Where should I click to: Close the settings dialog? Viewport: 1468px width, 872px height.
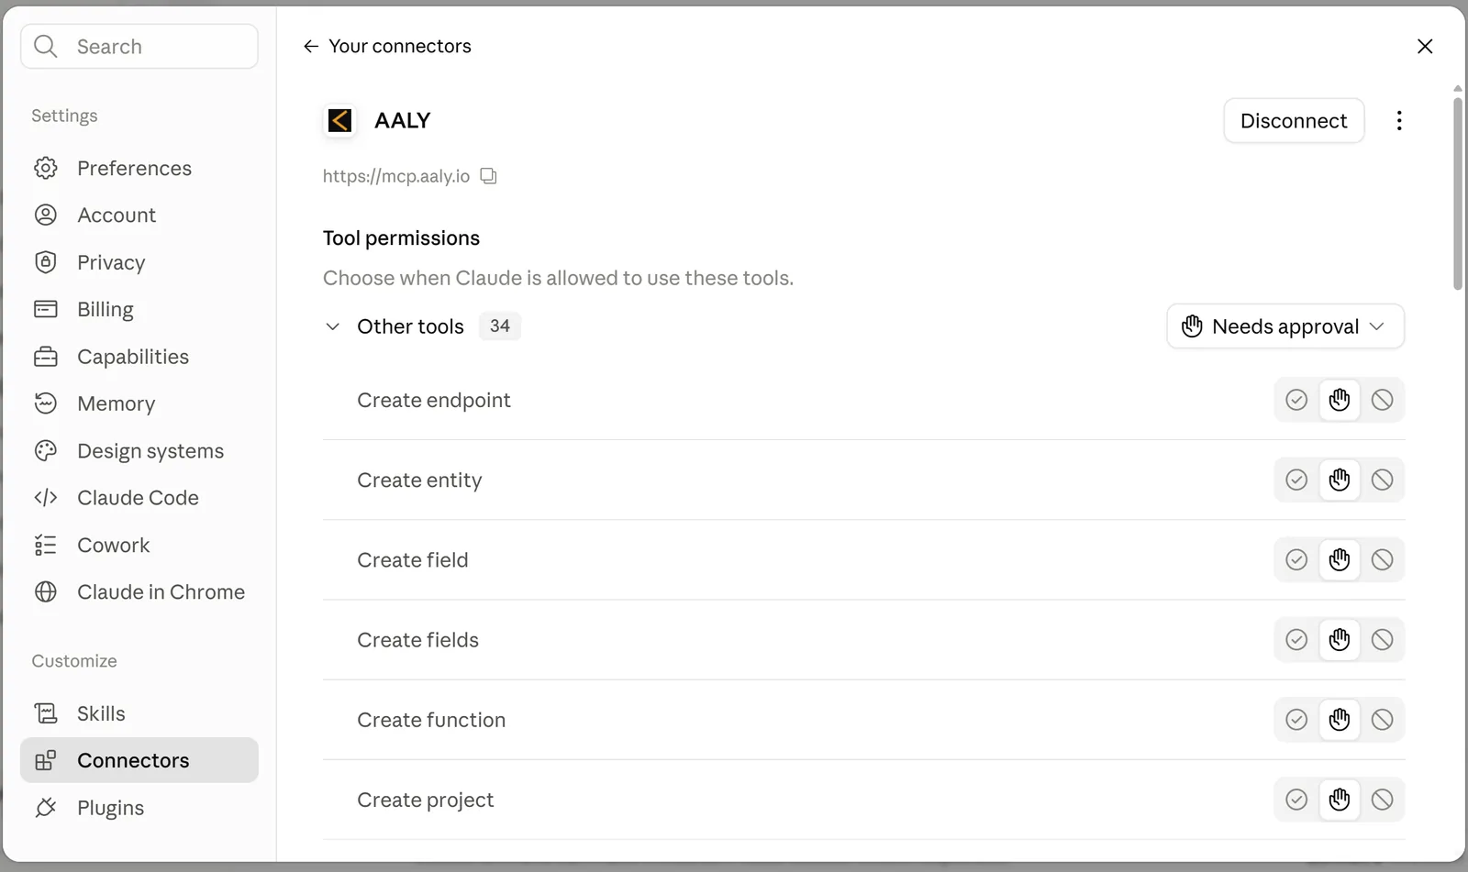[1425, 46]
